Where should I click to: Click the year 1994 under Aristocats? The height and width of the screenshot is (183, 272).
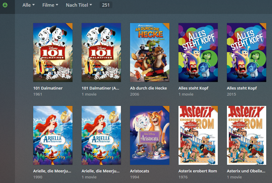[x=134, y=177]
